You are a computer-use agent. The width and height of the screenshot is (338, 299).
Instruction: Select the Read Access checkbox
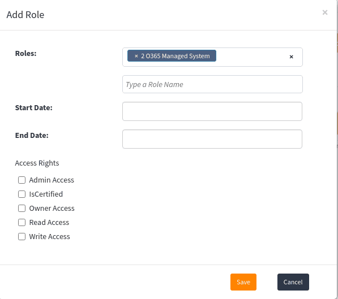(x=22, y=222)
